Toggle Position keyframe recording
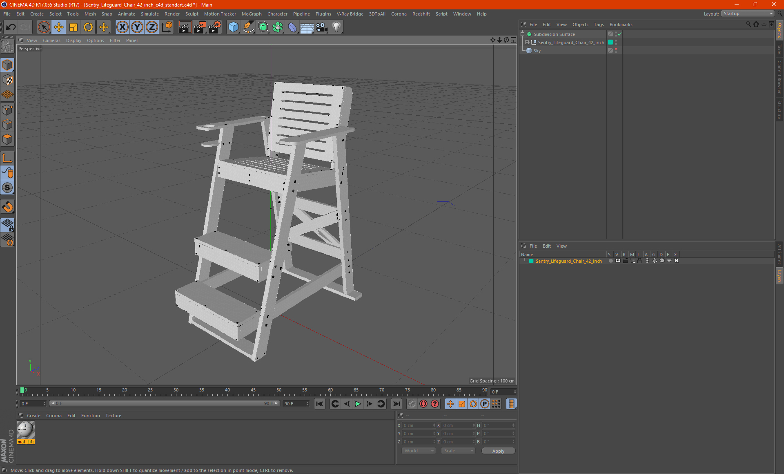Image resolution: width=784 pixels, height=474 pixels. pos(450,404)
